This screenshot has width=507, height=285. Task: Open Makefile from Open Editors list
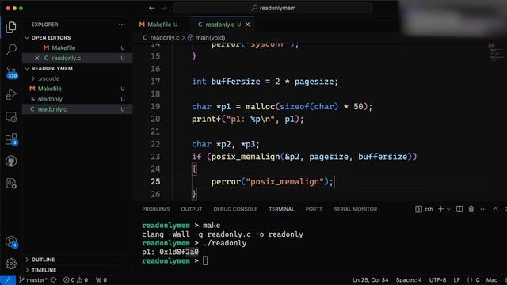coord(77,47)
